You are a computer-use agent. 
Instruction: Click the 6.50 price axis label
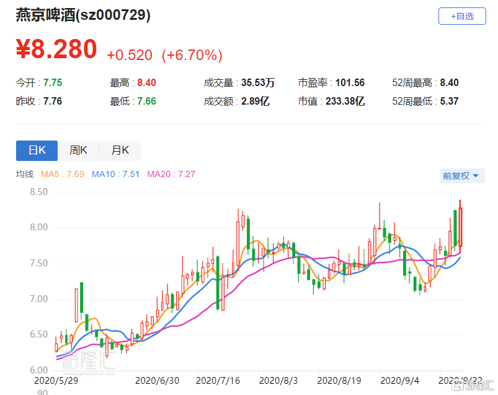38,334
